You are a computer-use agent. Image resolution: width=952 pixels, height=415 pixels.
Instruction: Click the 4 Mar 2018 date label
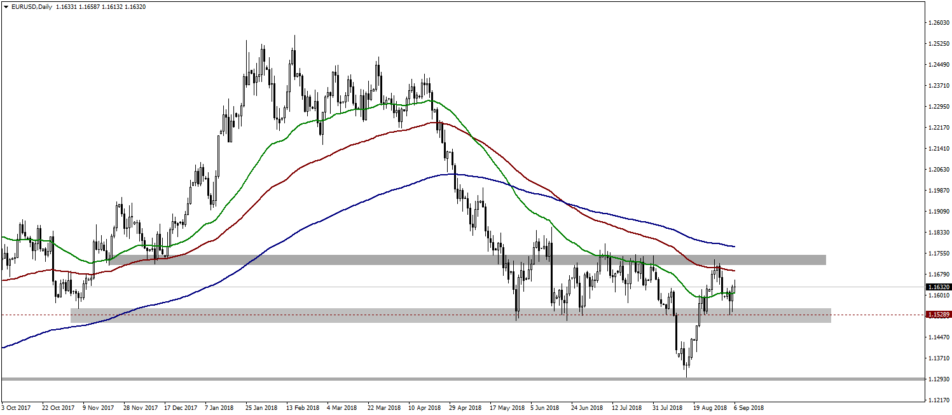pyautogui.click(x=342, y=408)
